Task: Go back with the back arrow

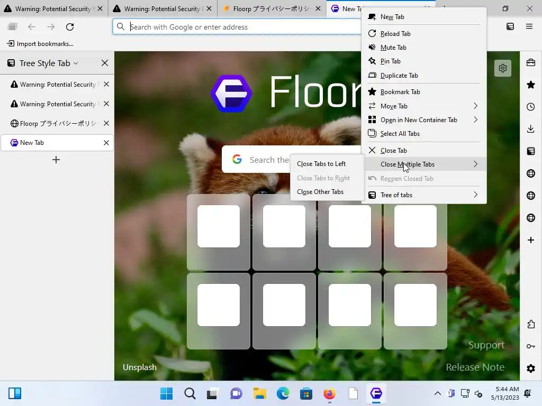Action: [31, 27]
